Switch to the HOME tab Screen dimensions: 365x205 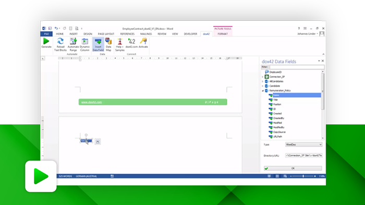[x=59, y=34]
